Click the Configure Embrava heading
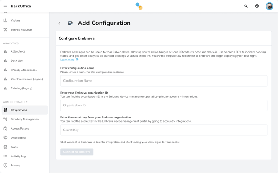 (x=76, y=38)
